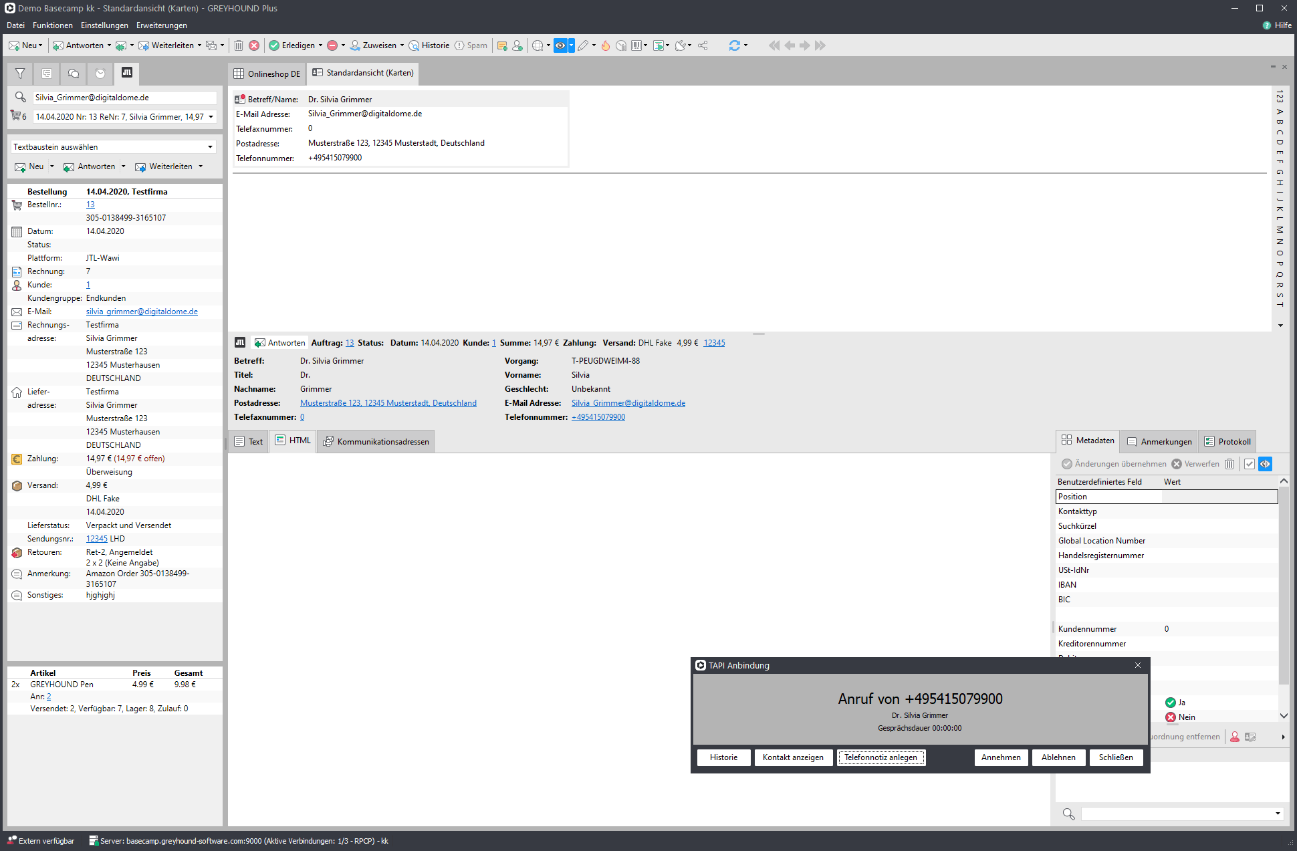Screen dimensions: 1297x851
Task: Open the clock sidebar tab icon
Action: pos(100,74)
